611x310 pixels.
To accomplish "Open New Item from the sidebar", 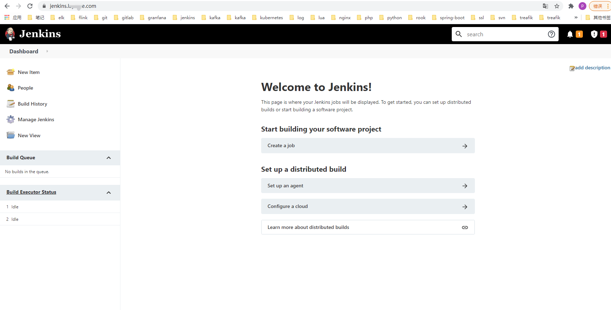I will [x=29, y=72].
